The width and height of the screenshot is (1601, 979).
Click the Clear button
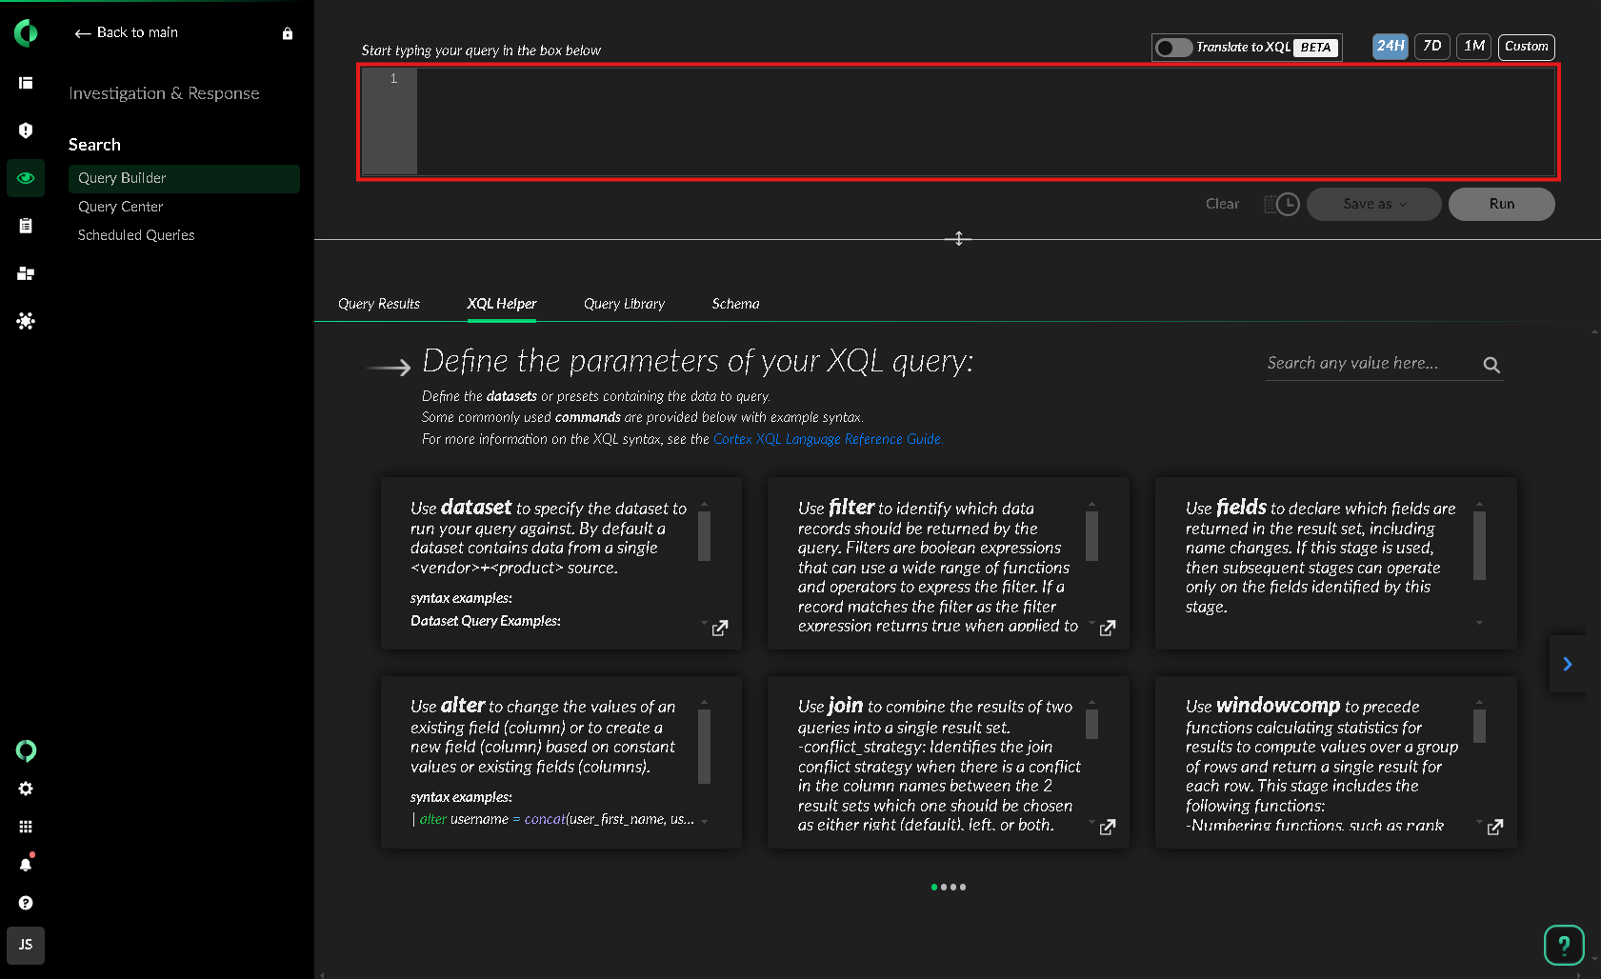pos(1222,204)
